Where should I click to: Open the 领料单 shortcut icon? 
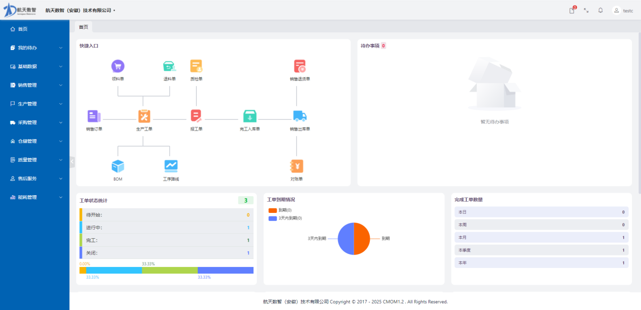(x=118, y=66)
